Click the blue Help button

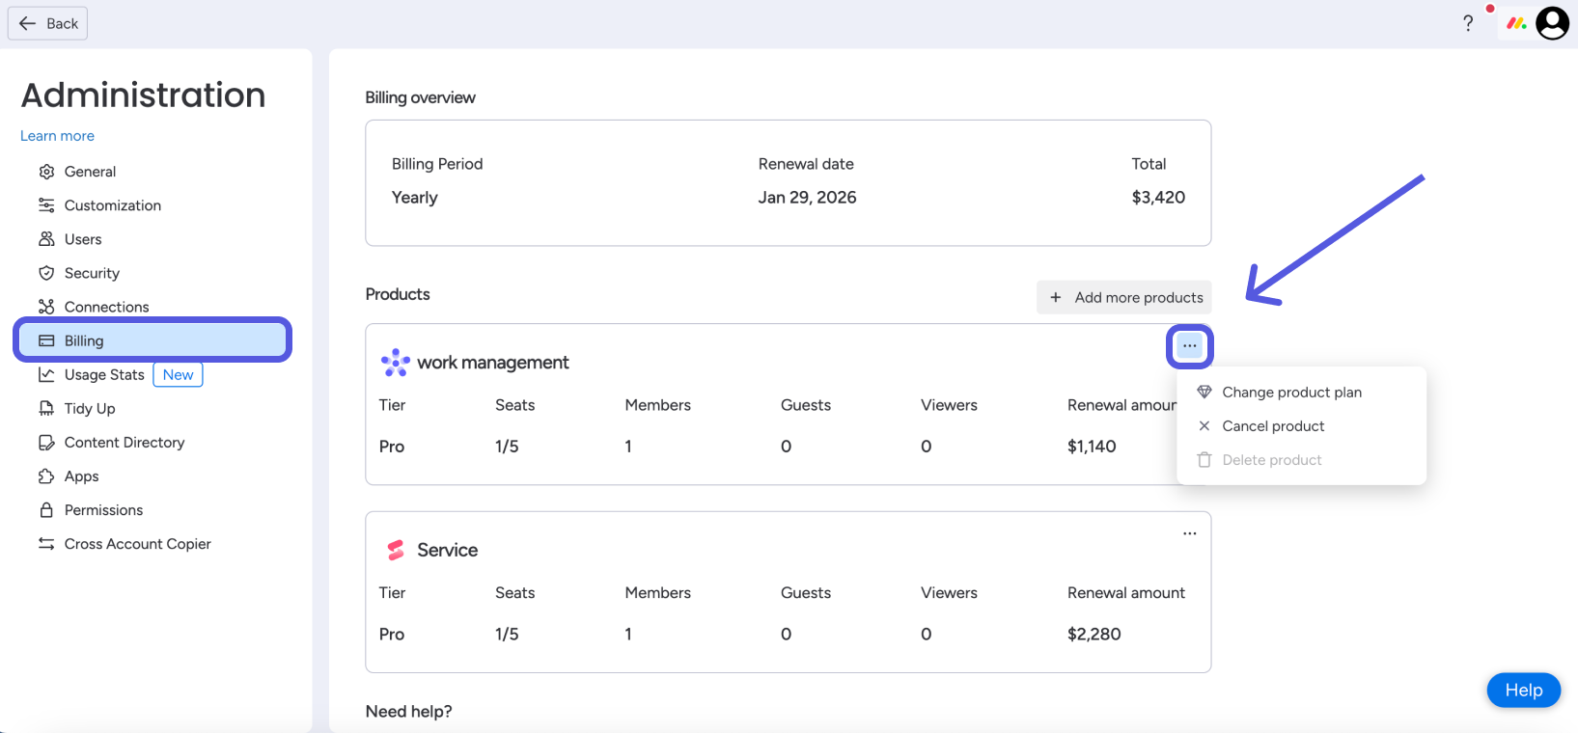pos(1524,691)
